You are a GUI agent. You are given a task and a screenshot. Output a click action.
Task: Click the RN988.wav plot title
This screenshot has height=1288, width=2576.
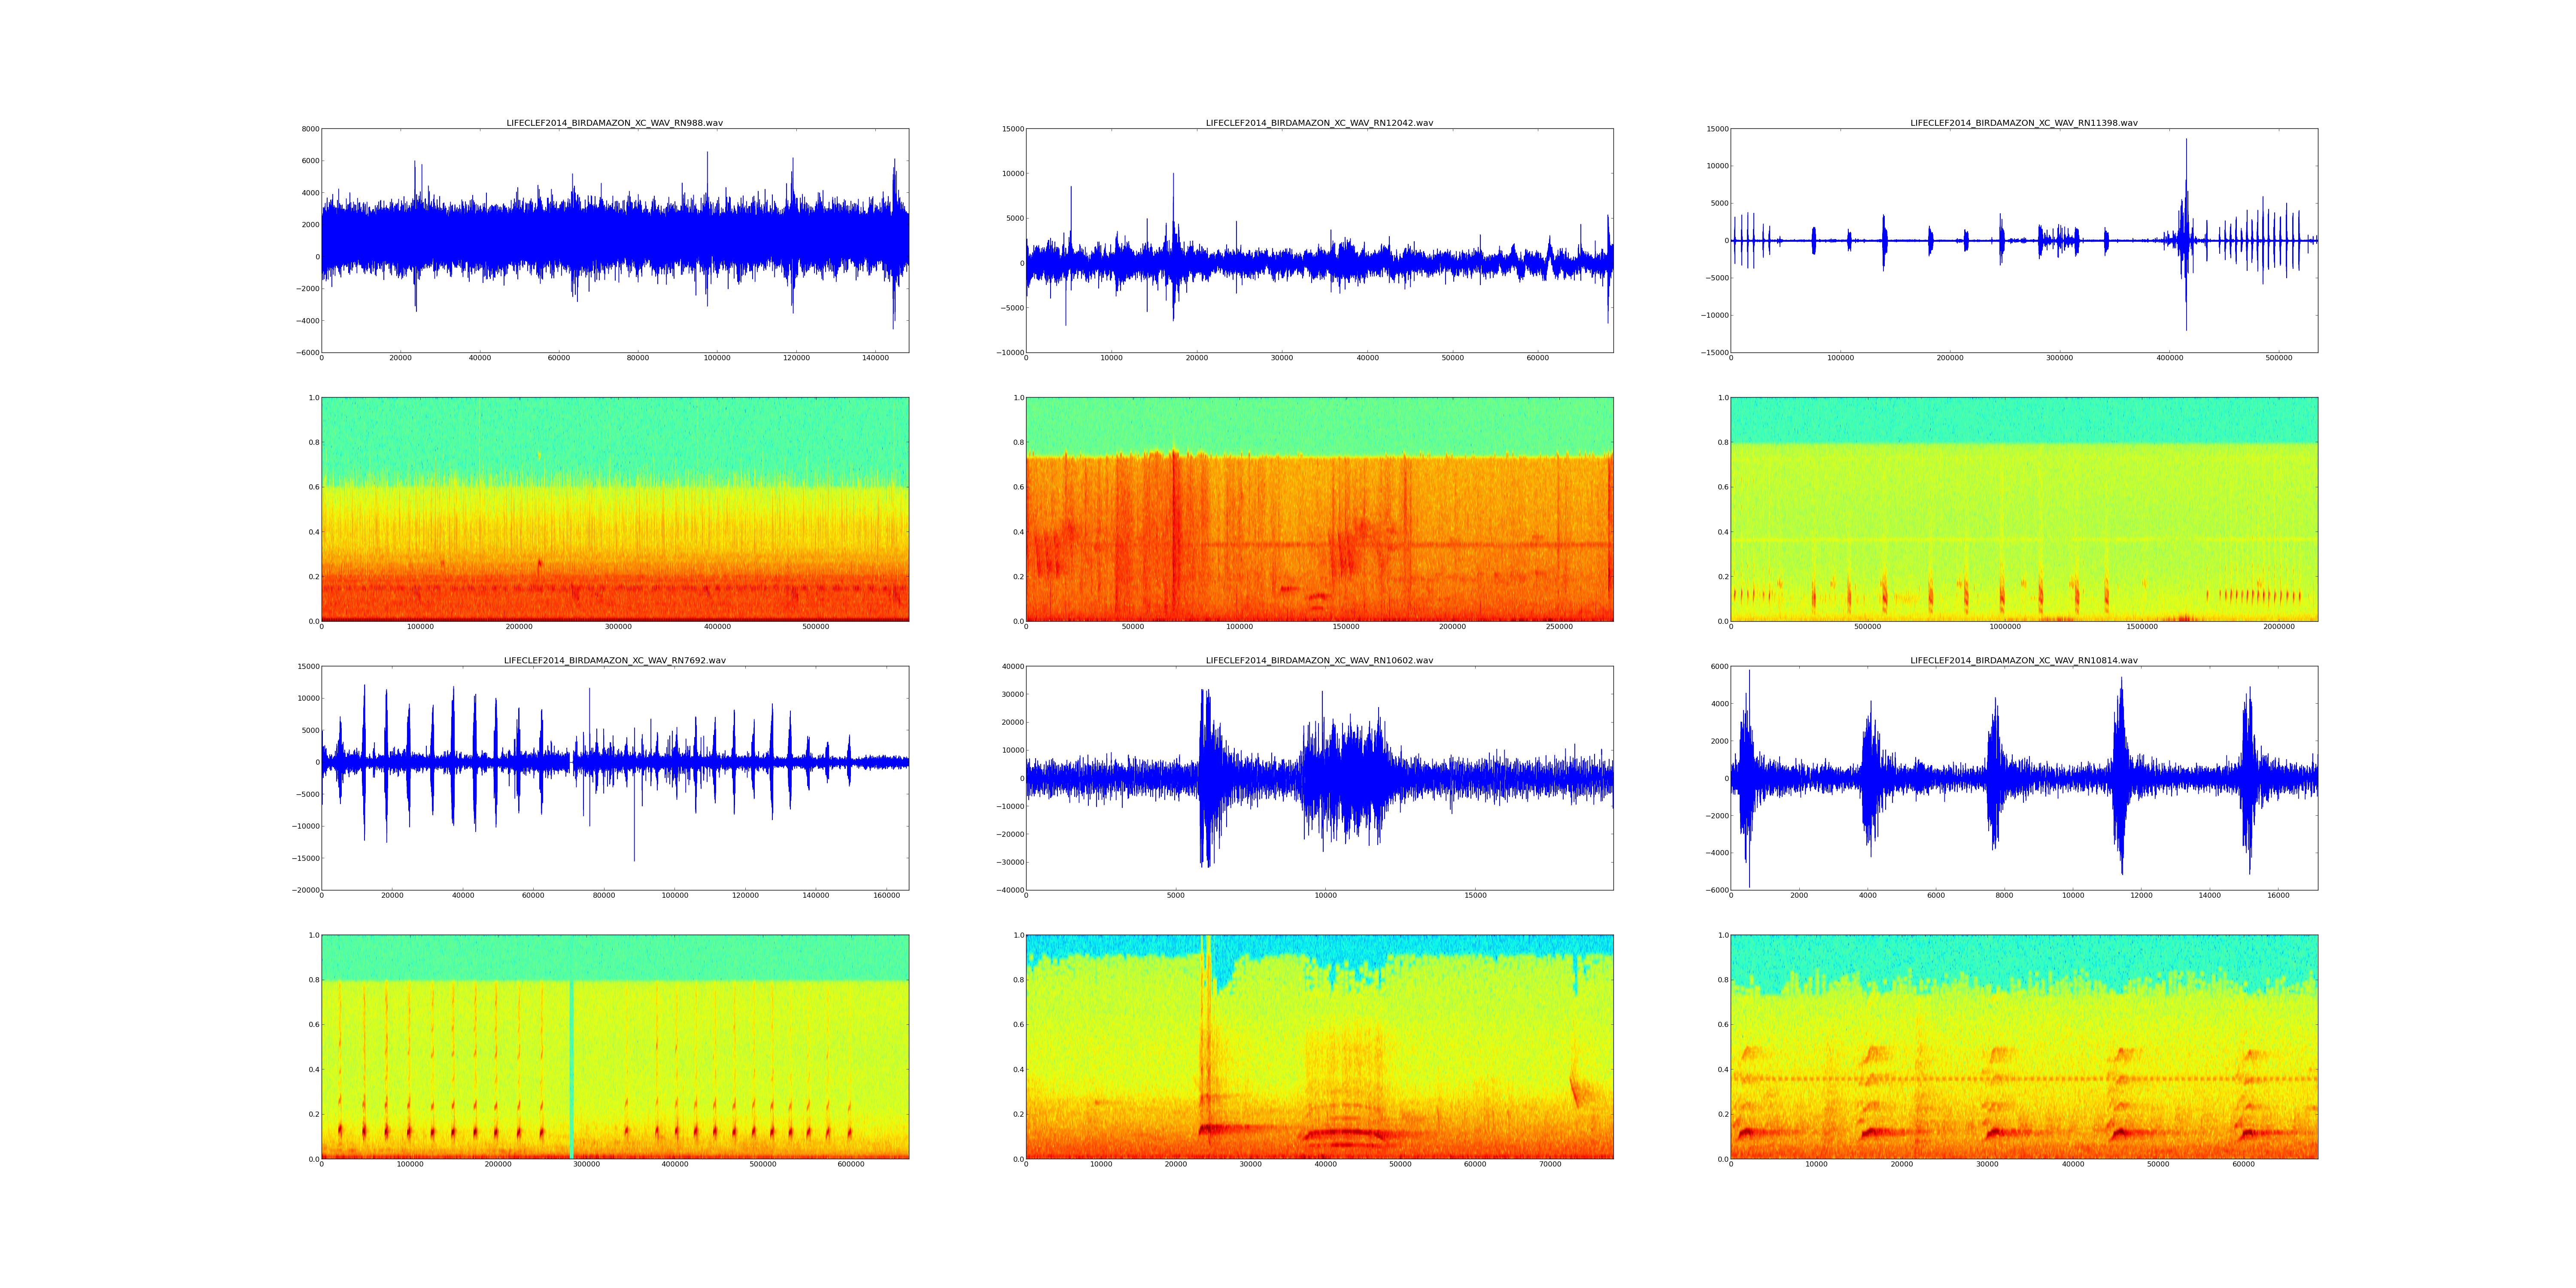614,123
